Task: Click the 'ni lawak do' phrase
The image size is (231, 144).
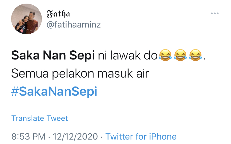Action: coord(128,56)
